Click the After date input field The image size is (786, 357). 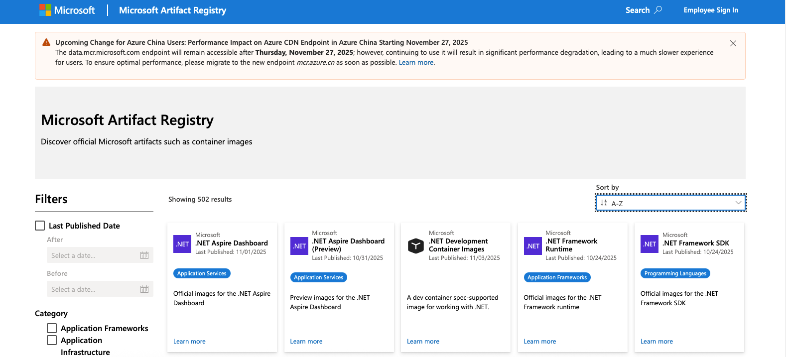click(x=92, y=255)
